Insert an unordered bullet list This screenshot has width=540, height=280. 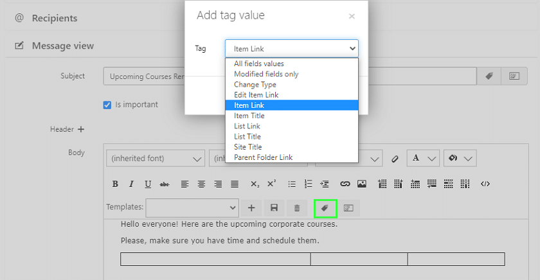coord(292,184)
